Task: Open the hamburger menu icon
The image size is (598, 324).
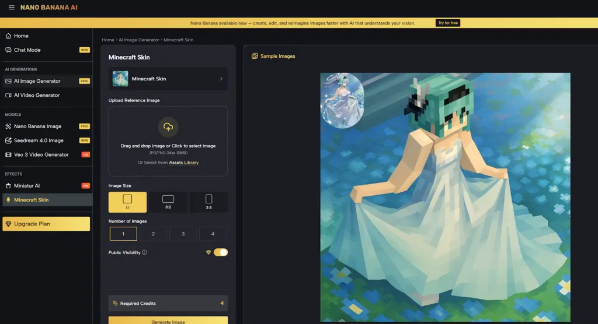Action: point(12,7)
